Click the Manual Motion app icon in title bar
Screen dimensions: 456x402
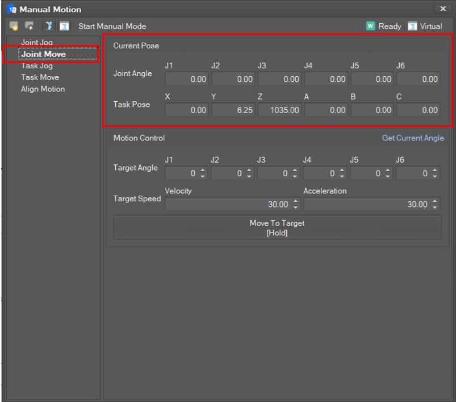tap(11, 9)
